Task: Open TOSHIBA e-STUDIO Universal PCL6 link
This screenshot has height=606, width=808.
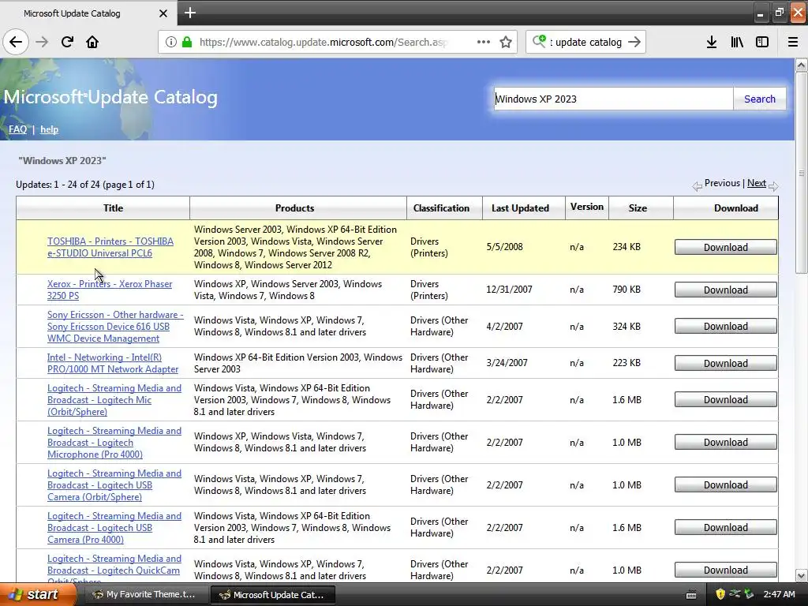Action: (x=110, y=247)
